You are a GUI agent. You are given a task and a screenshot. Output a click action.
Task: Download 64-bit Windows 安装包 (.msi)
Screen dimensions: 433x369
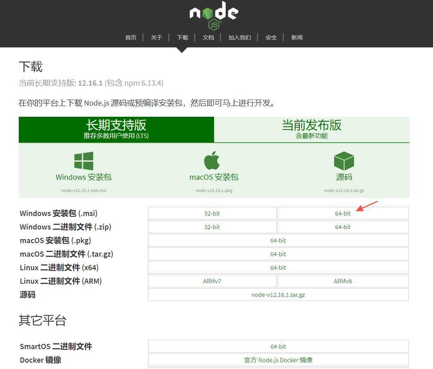click(343, 213)
